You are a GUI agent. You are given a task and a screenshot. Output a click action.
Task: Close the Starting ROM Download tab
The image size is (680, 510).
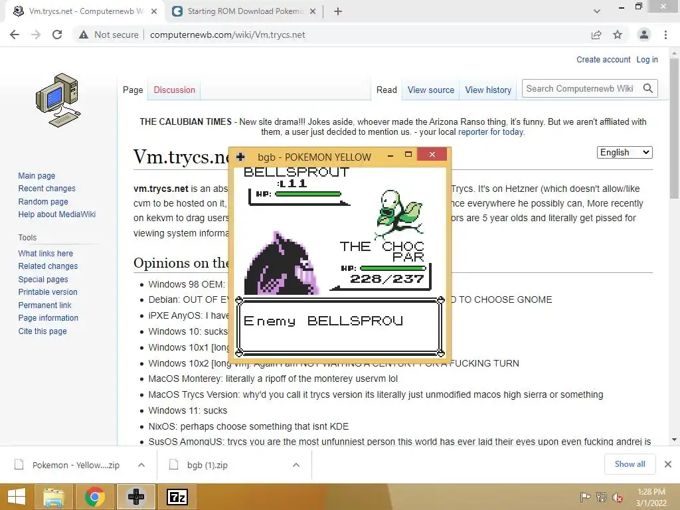[x=313, y=11]
